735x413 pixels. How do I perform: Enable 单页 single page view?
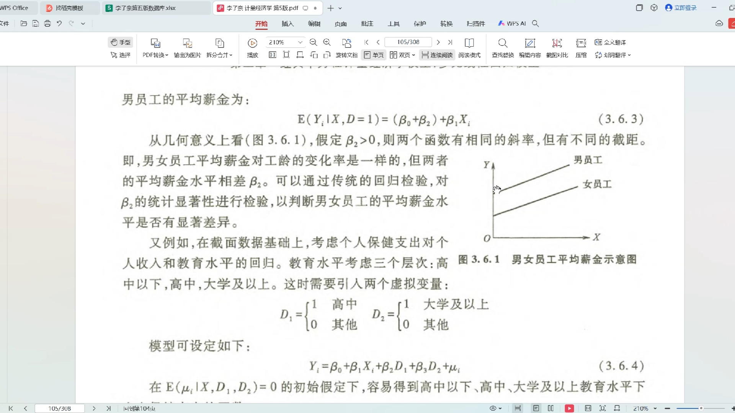point(374,55)
